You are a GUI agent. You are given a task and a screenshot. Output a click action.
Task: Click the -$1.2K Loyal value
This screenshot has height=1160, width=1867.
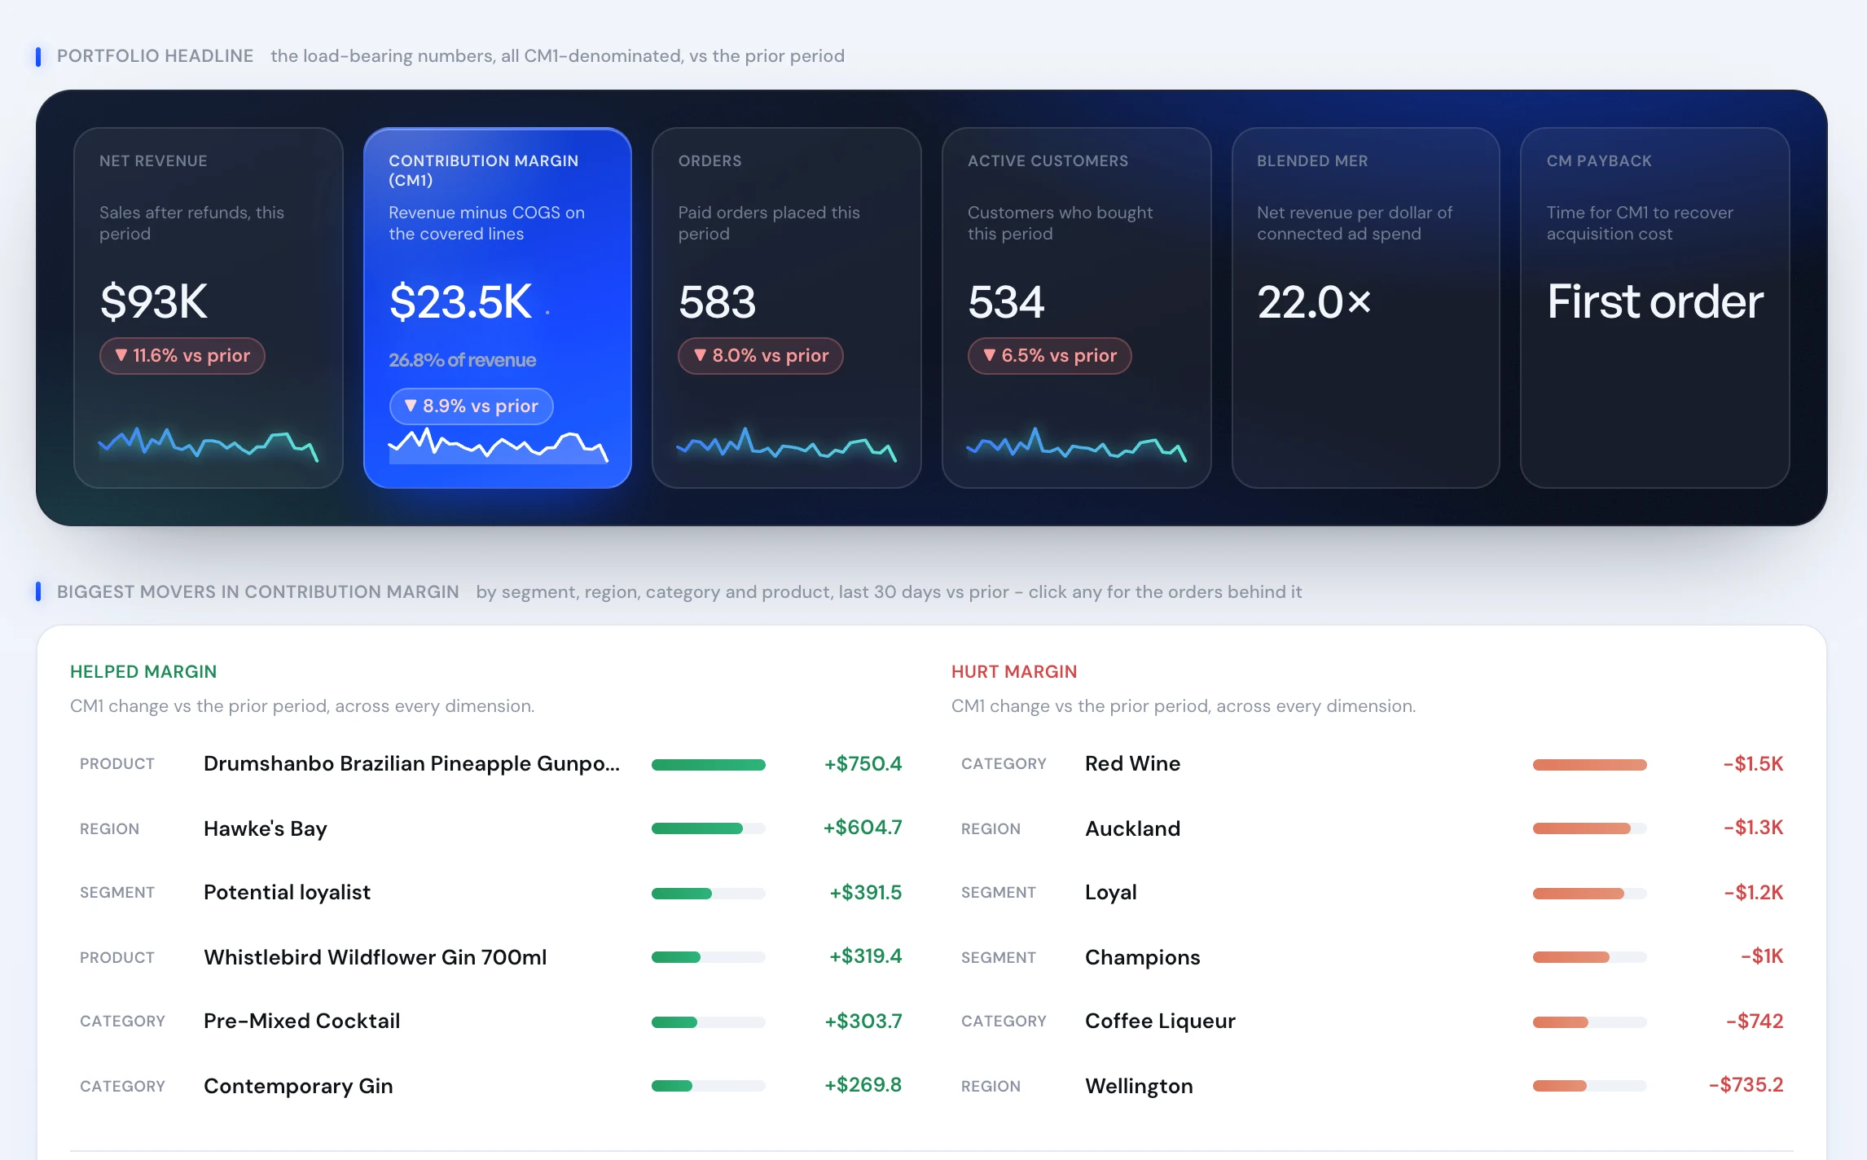pyautogui.click(x=1753, y=893)
